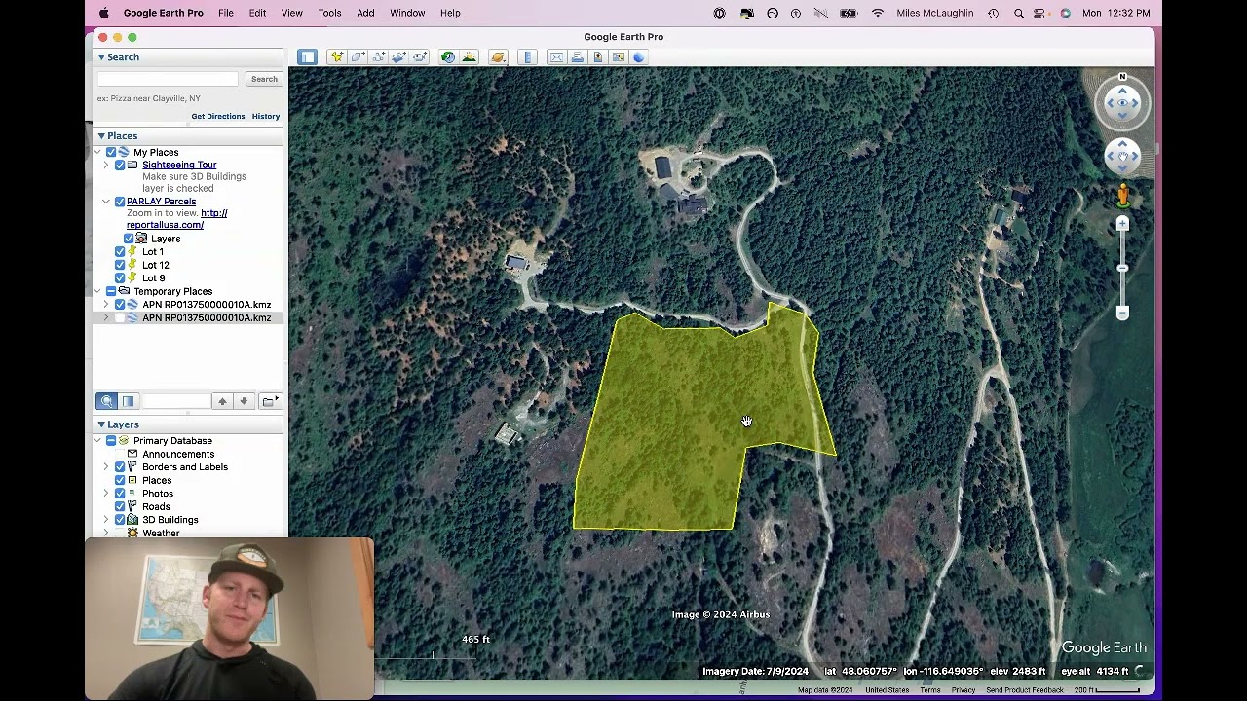Start the Record a Tour tool
Image resolution: width=1247 pixels, height=701 pixels.
420,57
